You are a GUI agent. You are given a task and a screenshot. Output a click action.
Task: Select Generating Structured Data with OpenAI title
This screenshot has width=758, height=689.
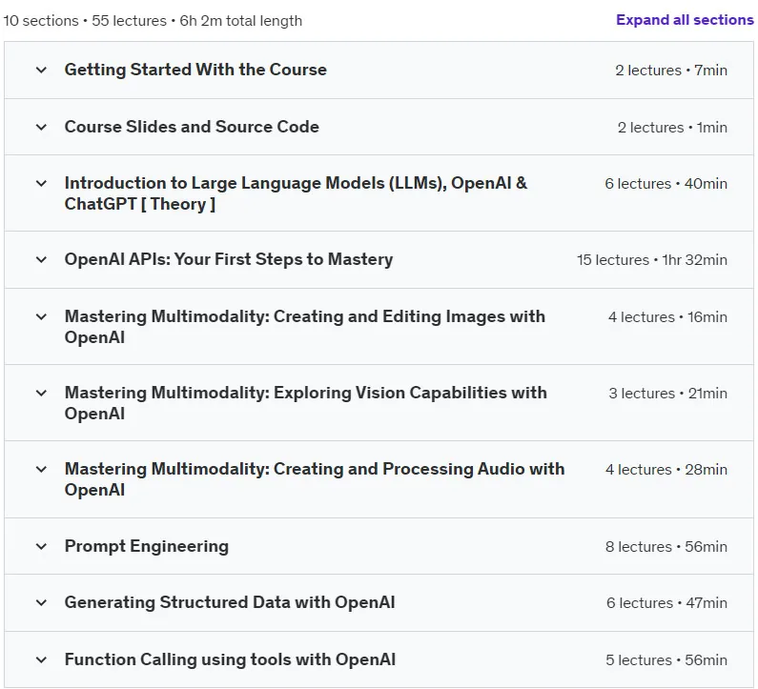click(230, 602)
